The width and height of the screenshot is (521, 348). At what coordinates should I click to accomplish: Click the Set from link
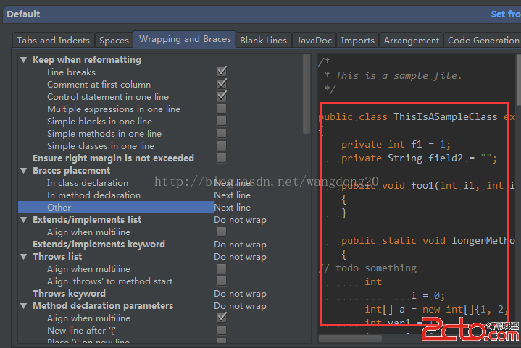tap(506, 14)
